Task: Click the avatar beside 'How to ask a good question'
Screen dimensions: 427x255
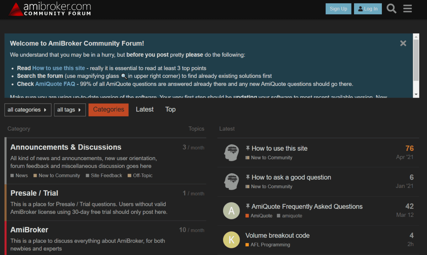Action: coord(231,182)
